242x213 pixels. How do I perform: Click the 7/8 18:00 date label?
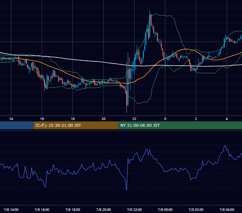coord(73,209)
